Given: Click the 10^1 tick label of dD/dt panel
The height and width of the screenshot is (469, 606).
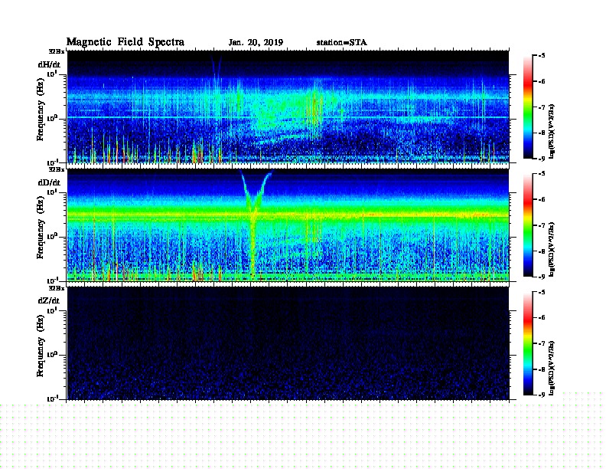Looking at the screenshot, I should tap(52, 192).
